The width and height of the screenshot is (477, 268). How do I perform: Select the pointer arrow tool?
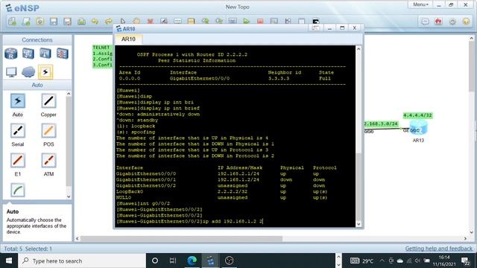click(122, 21)
